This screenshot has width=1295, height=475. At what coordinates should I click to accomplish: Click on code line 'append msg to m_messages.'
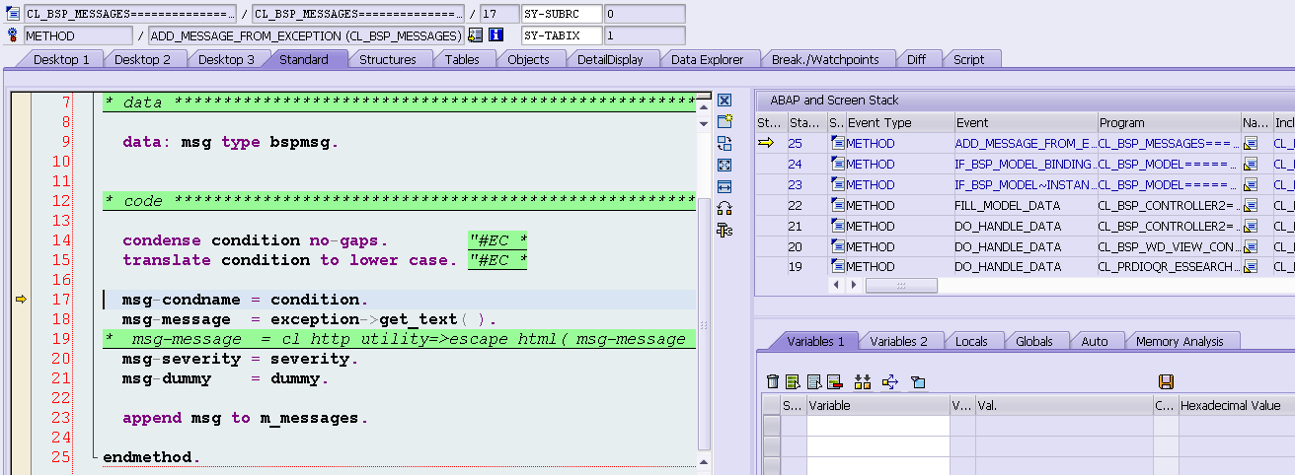click(245, 418)
